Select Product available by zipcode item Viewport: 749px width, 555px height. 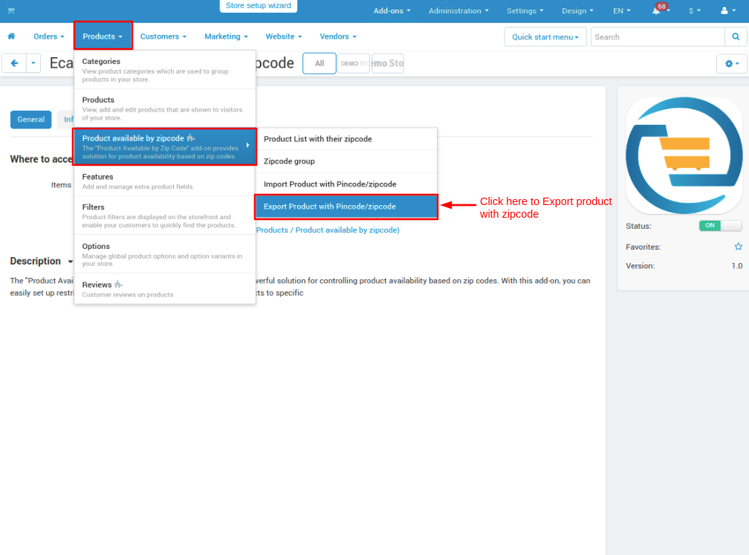pyautogui.click(x=165, y=146)
